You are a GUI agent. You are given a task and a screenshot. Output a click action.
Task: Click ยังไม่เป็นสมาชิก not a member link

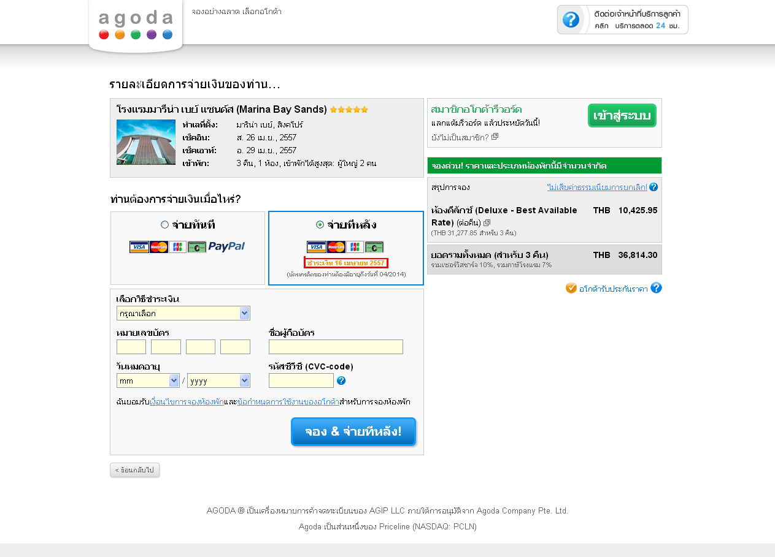[x=460, y=137]
